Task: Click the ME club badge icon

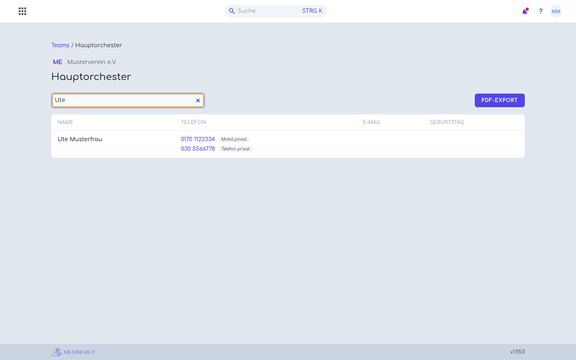Action: click(58, 62)
